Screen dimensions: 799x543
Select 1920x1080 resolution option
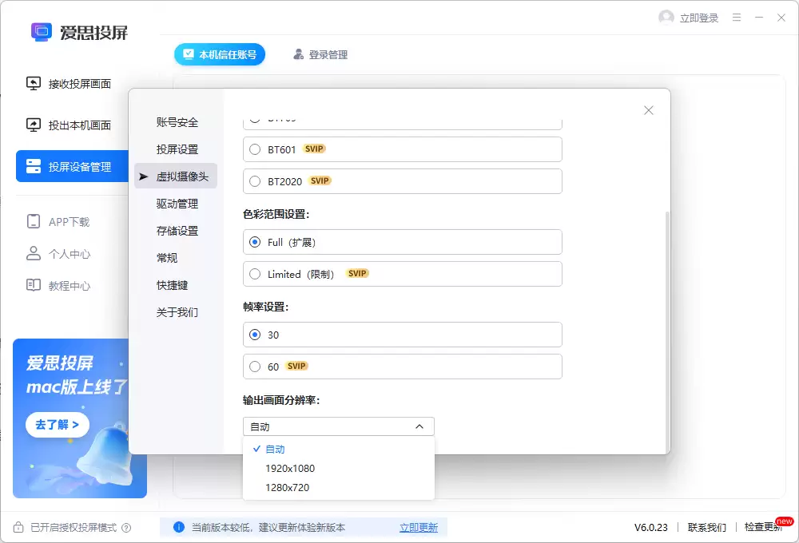tap(339, 468)
